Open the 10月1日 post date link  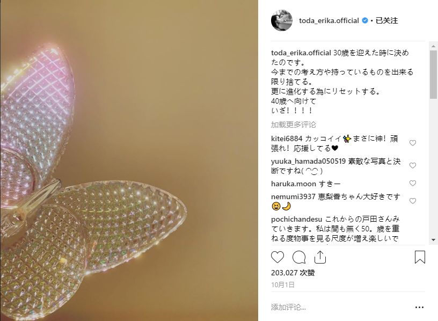point(283,284)
